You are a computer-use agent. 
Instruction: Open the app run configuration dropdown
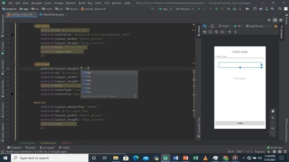[165, 9]
